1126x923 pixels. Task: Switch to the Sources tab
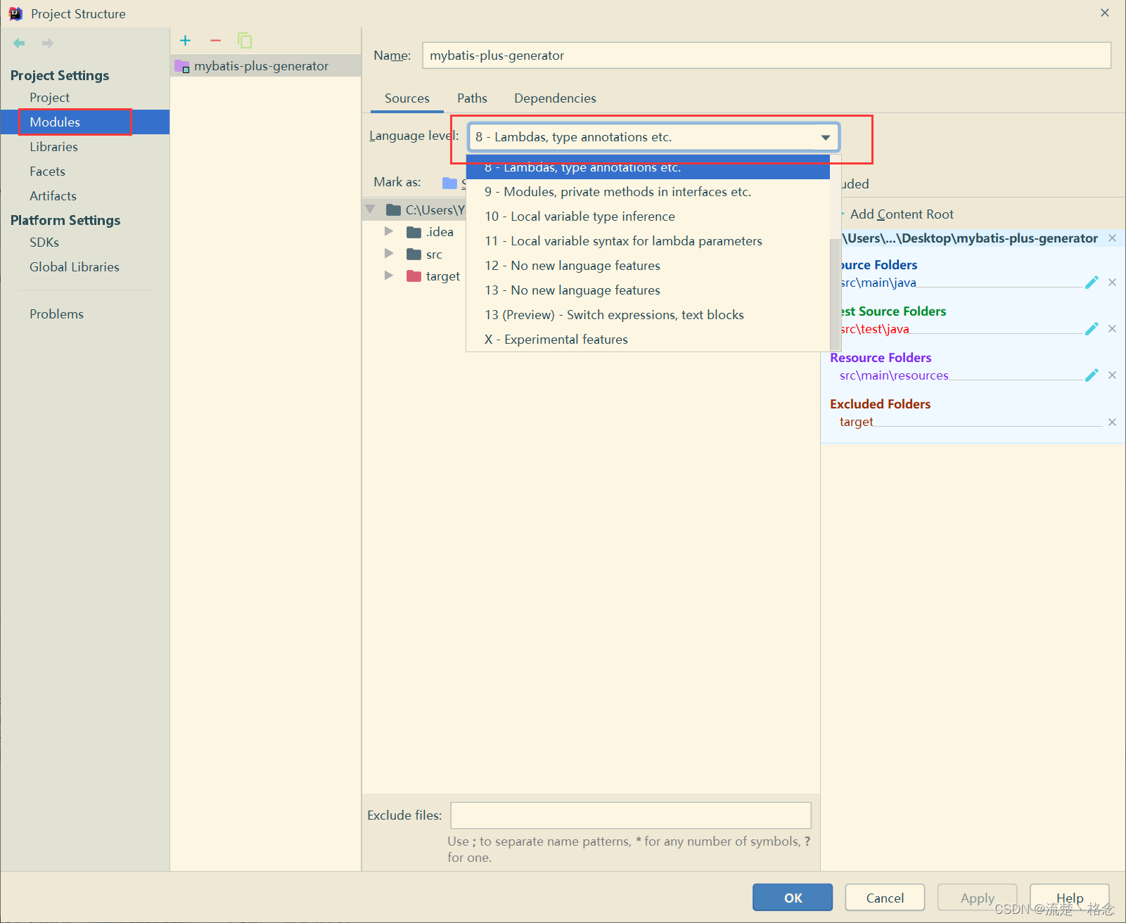tap(407, 98)
